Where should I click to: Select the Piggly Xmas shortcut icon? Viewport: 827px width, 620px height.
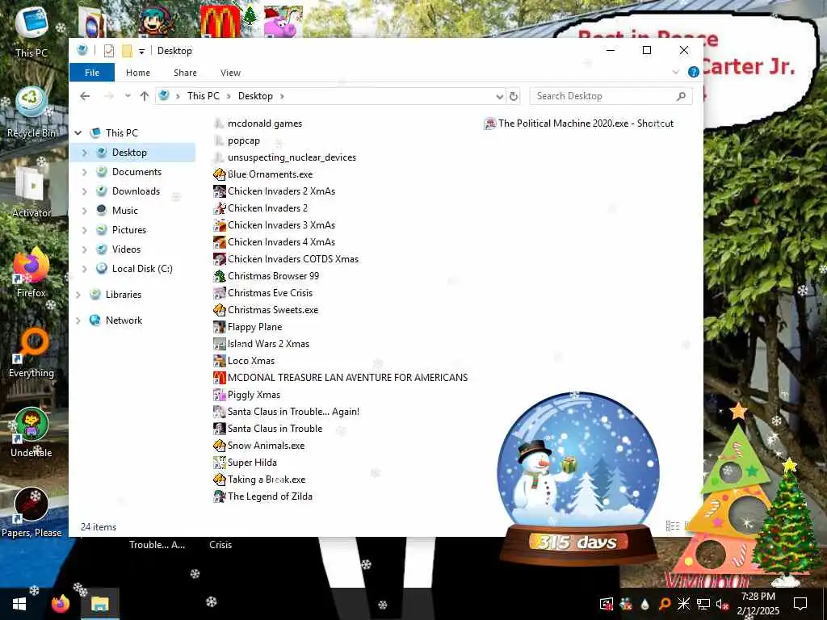tap(220, 394)
